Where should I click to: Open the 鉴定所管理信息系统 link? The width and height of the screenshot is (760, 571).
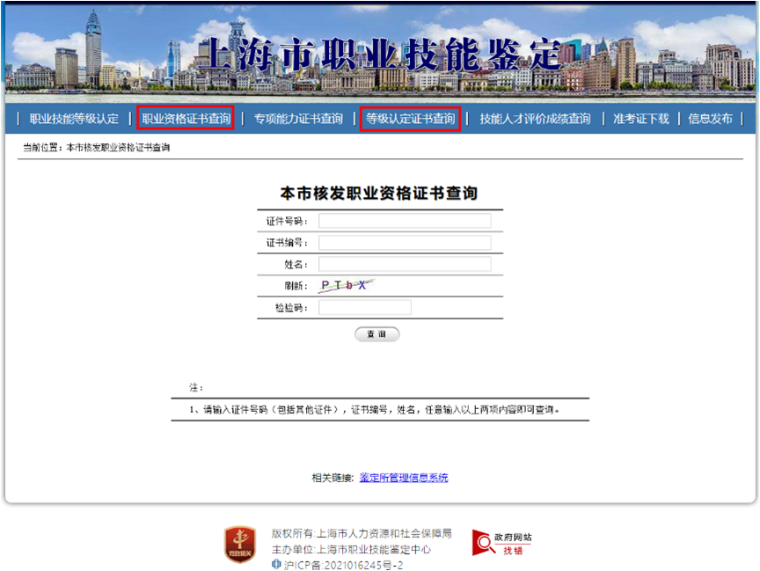pos(403,476)
